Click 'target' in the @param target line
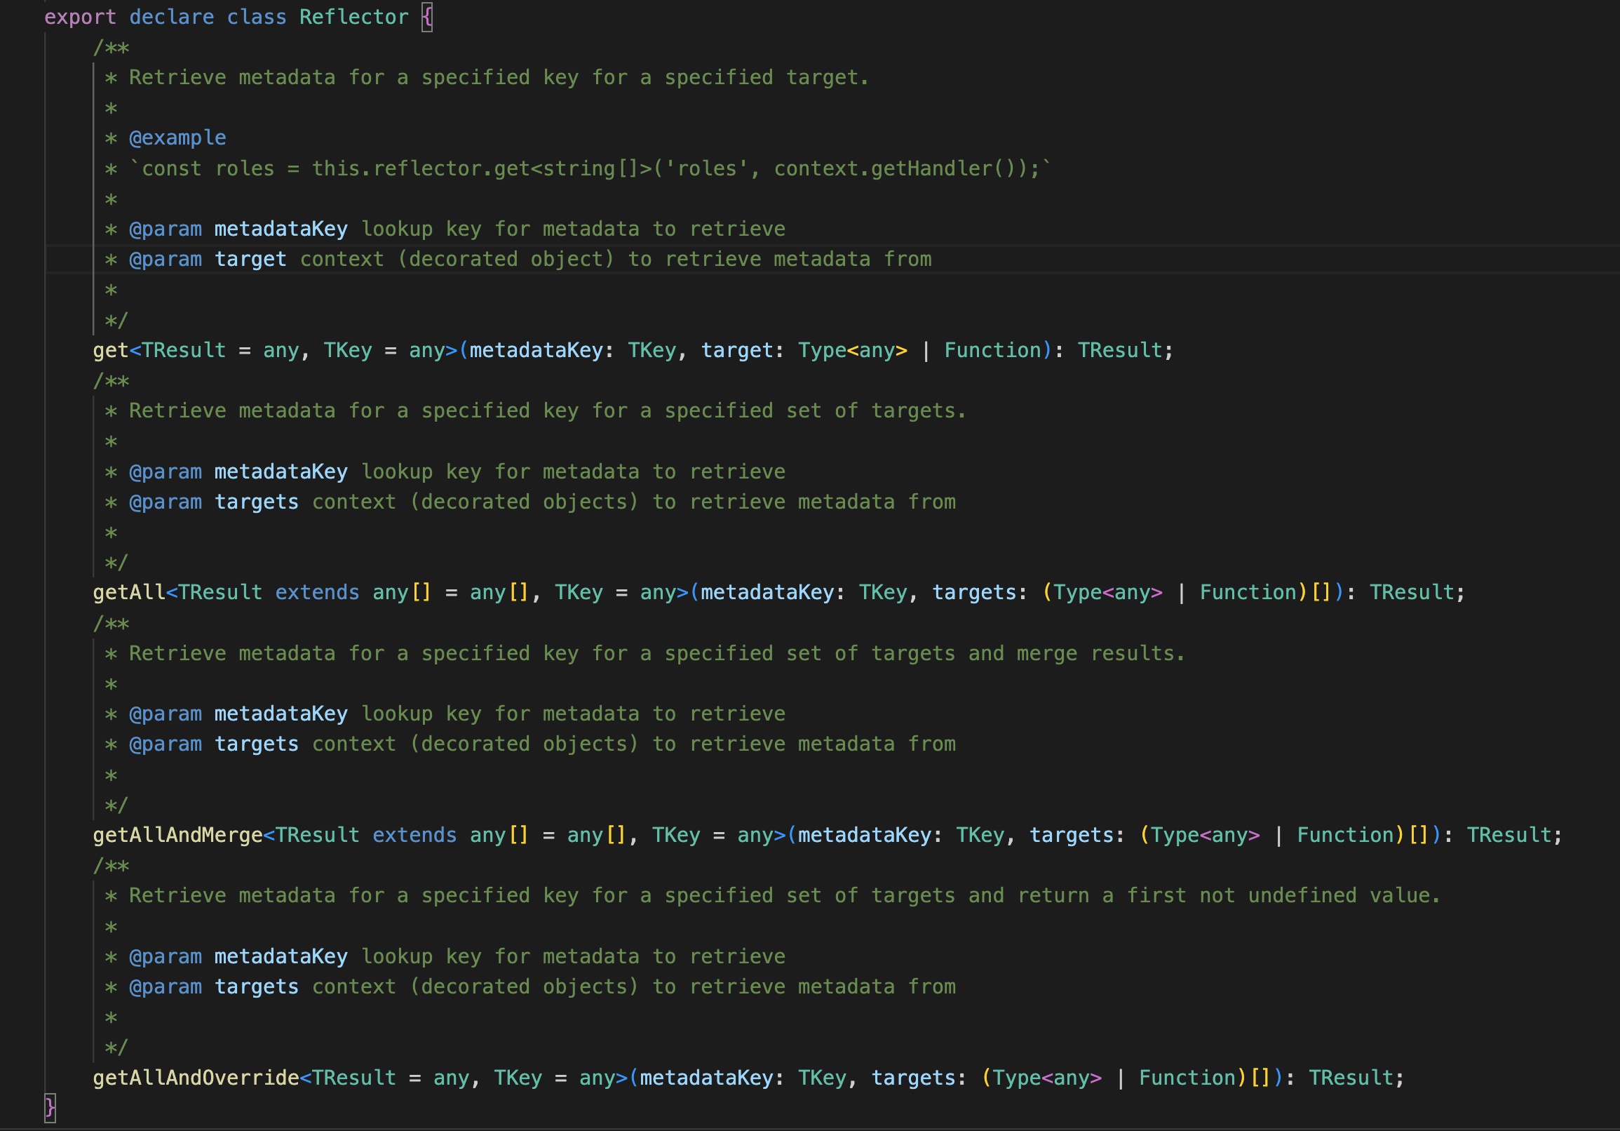The height and width of the screenshot is (1131, 1620). tap(250, 259)
